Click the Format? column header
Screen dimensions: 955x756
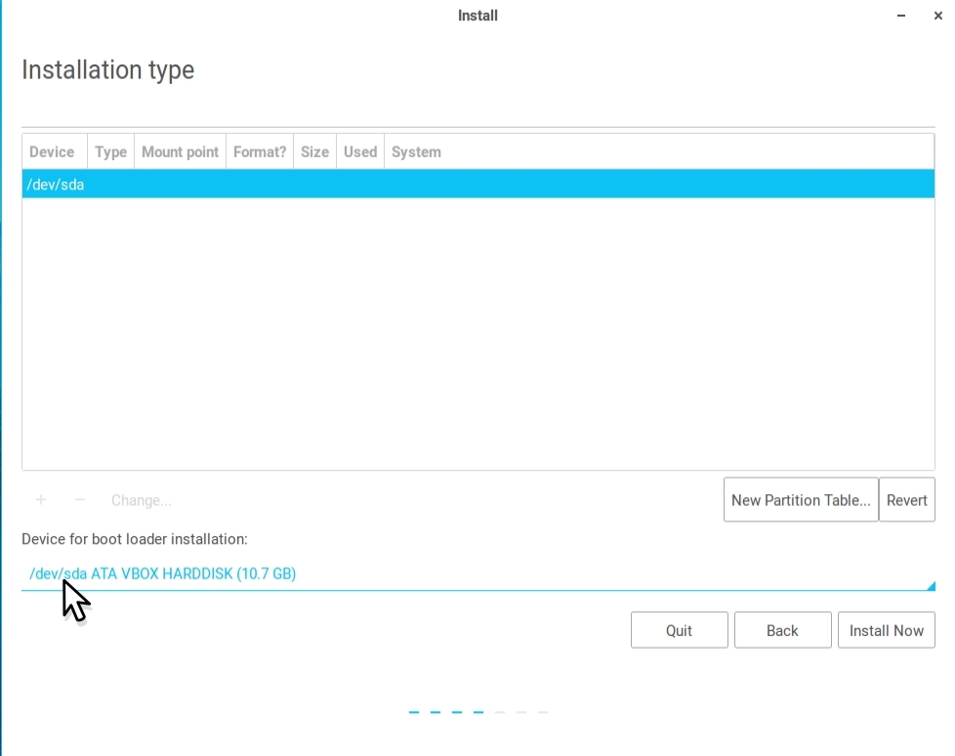[x=260, y=152]
